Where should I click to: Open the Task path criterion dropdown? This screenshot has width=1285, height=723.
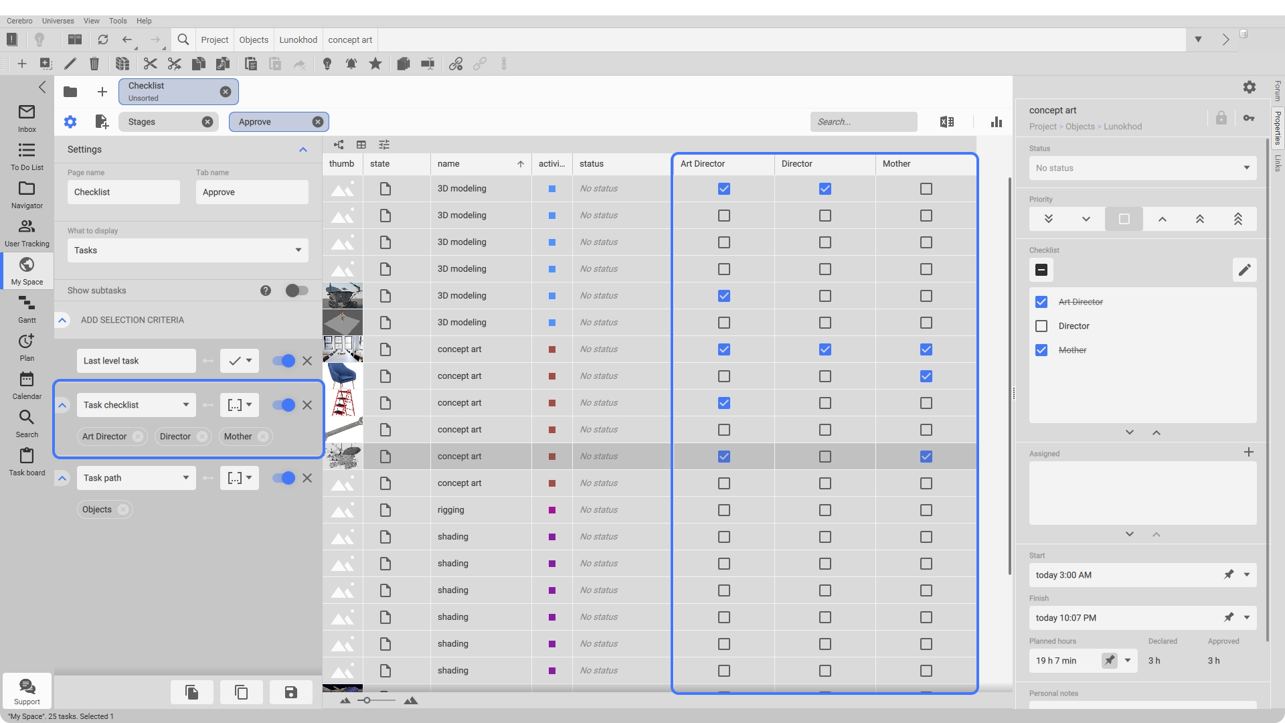click(137, 478)
